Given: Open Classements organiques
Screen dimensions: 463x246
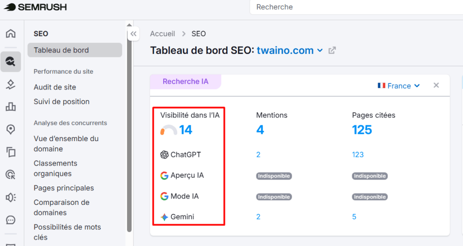Looking at the screenshot, I should coord(56,168).
